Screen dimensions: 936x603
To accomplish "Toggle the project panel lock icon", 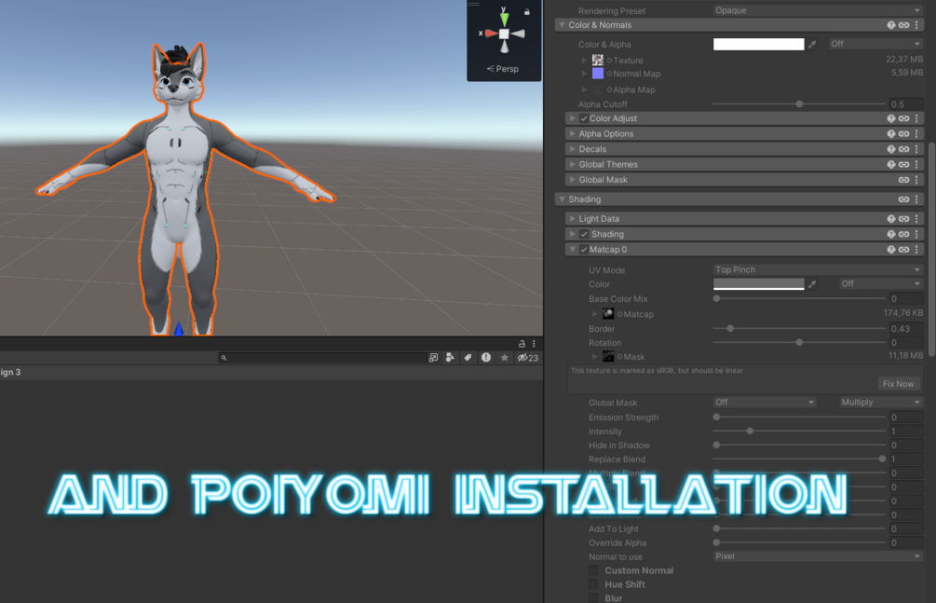I will 522,344.
